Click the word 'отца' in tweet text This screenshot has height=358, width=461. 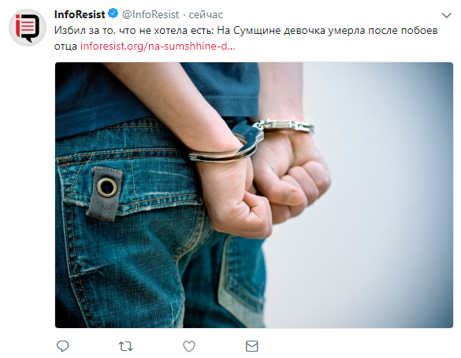pyautogui.click(x=65, y=47)
